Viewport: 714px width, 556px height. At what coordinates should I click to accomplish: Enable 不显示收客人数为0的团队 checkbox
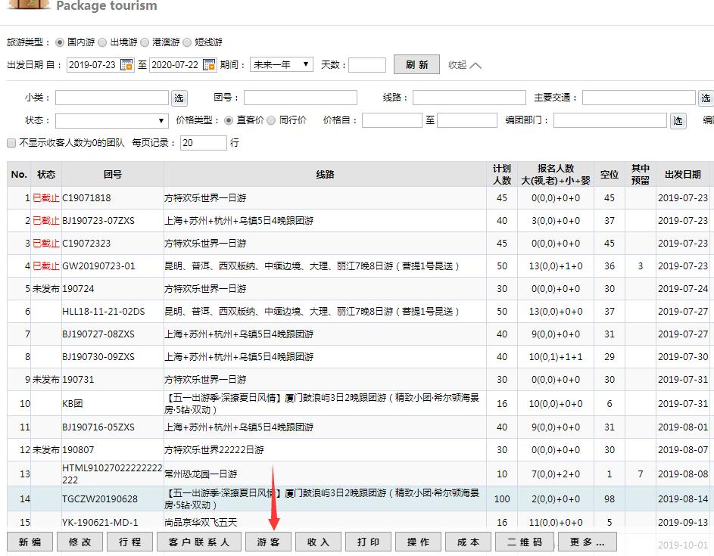tap(11, 143)
